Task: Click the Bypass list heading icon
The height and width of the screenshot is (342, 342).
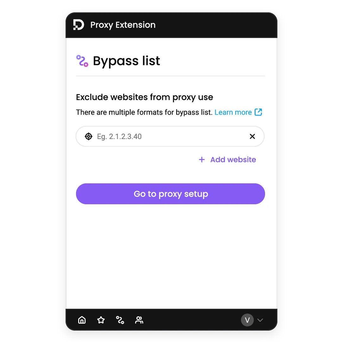Action: tap(82, 61)
